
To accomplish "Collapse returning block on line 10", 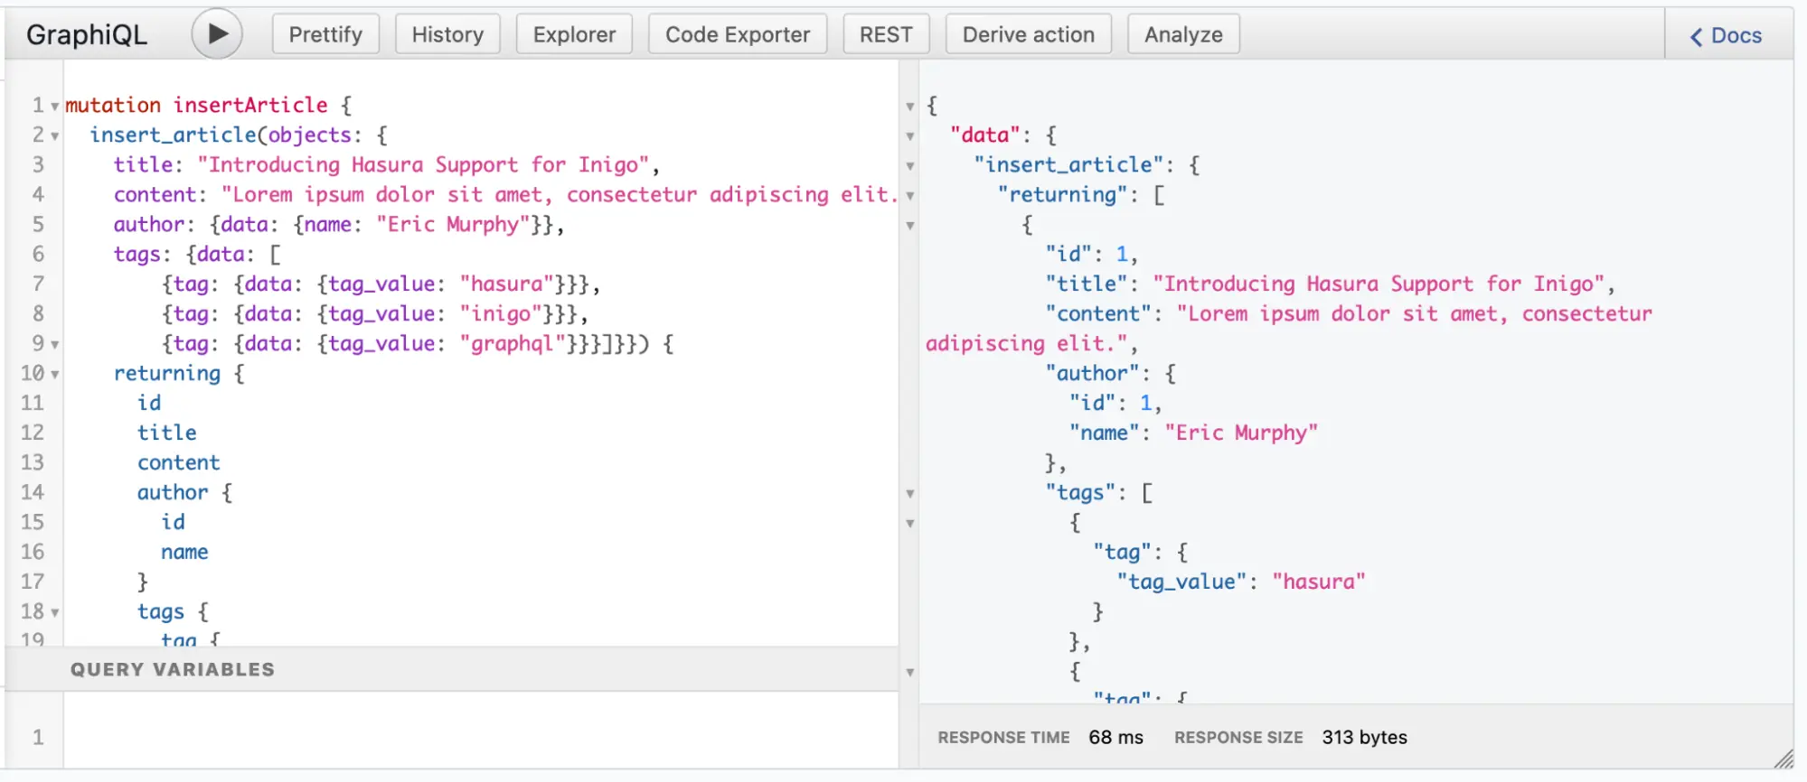I will pyautogui.click(x=55, y=375).
